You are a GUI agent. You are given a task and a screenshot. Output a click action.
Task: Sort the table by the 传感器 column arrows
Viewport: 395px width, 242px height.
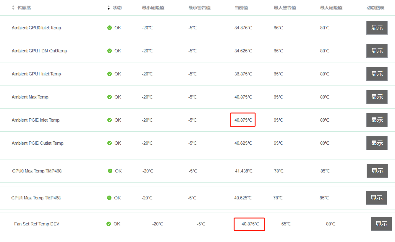[13, 8]
